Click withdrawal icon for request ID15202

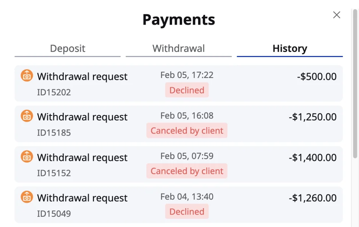pyautogui.click(x=27, y=76)
